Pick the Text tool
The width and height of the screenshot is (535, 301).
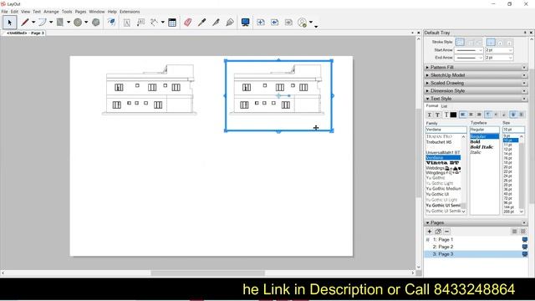click(x=126, y=23)
